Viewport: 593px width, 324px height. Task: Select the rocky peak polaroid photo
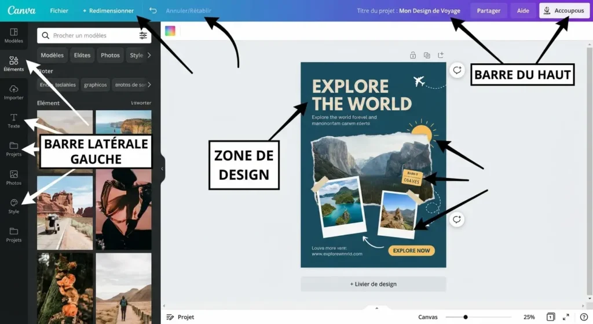398,214
